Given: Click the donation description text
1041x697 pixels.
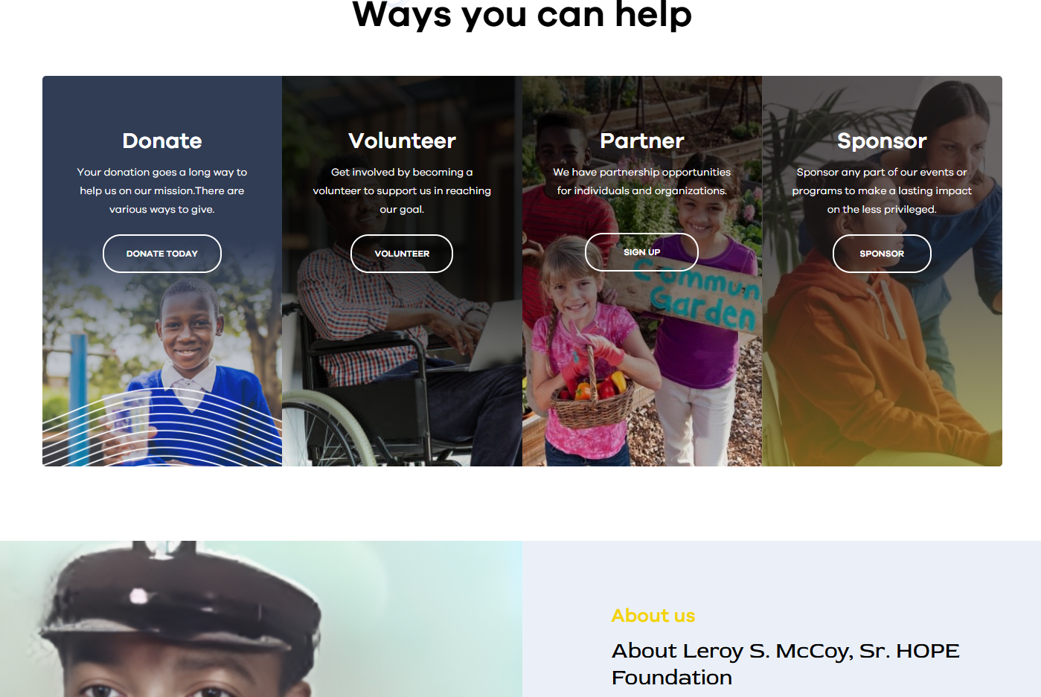Looking at the screenshot, I should (x=162, y=190).
